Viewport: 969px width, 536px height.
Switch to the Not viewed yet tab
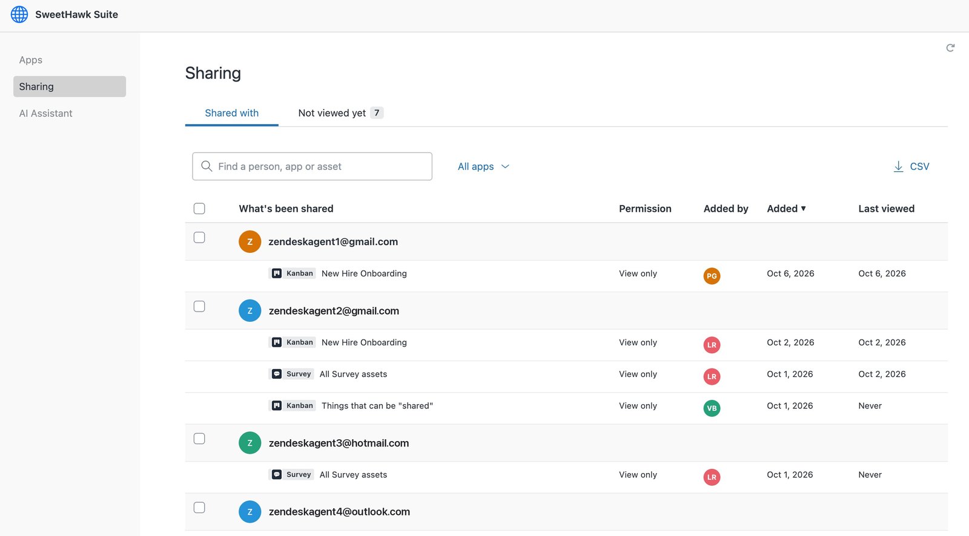(x=340, y=113)
